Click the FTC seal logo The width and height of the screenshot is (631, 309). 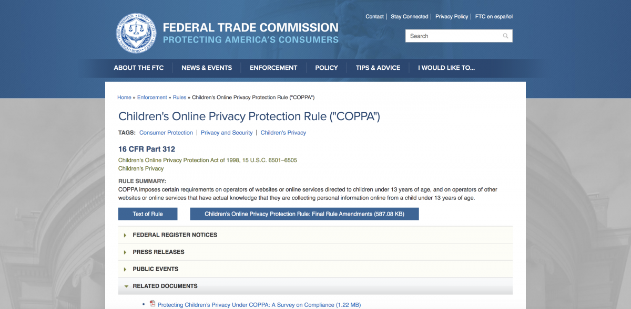(x=136, y=33)
